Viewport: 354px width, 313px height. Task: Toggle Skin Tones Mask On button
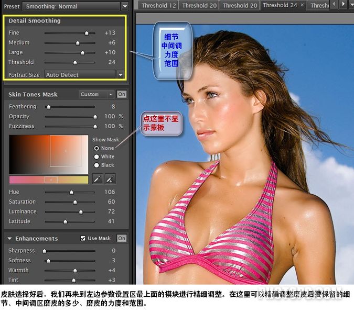pos(122,94)
